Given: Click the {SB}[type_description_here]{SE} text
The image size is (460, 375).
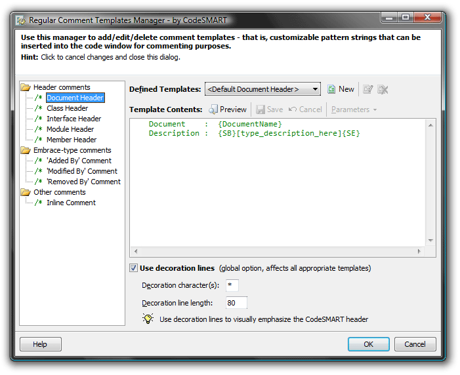Looking at the screenshot, I should coord(289,133).
